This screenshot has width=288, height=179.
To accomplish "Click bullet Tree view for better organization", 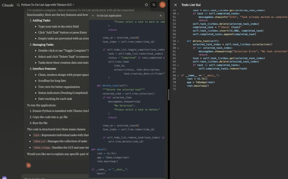I will tap(59, 87).
